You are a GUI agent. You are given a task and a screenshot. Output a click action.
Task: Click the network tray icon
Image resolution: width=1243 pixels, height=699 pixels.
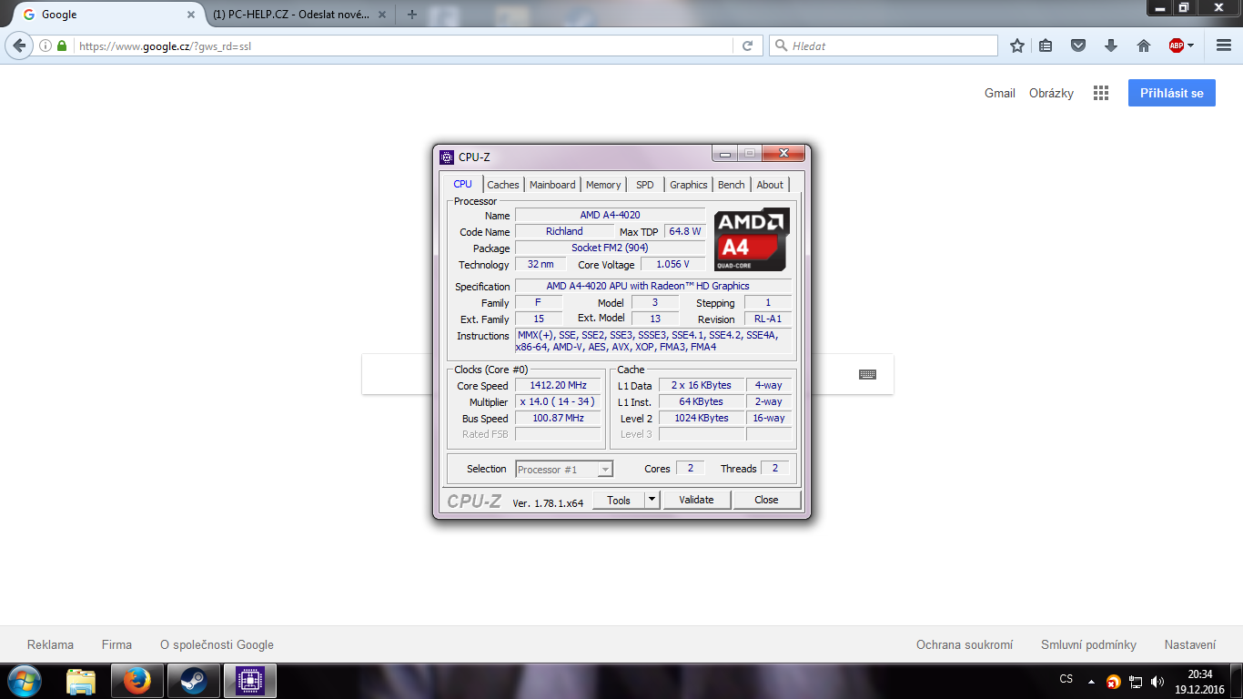coord(1136,682)
